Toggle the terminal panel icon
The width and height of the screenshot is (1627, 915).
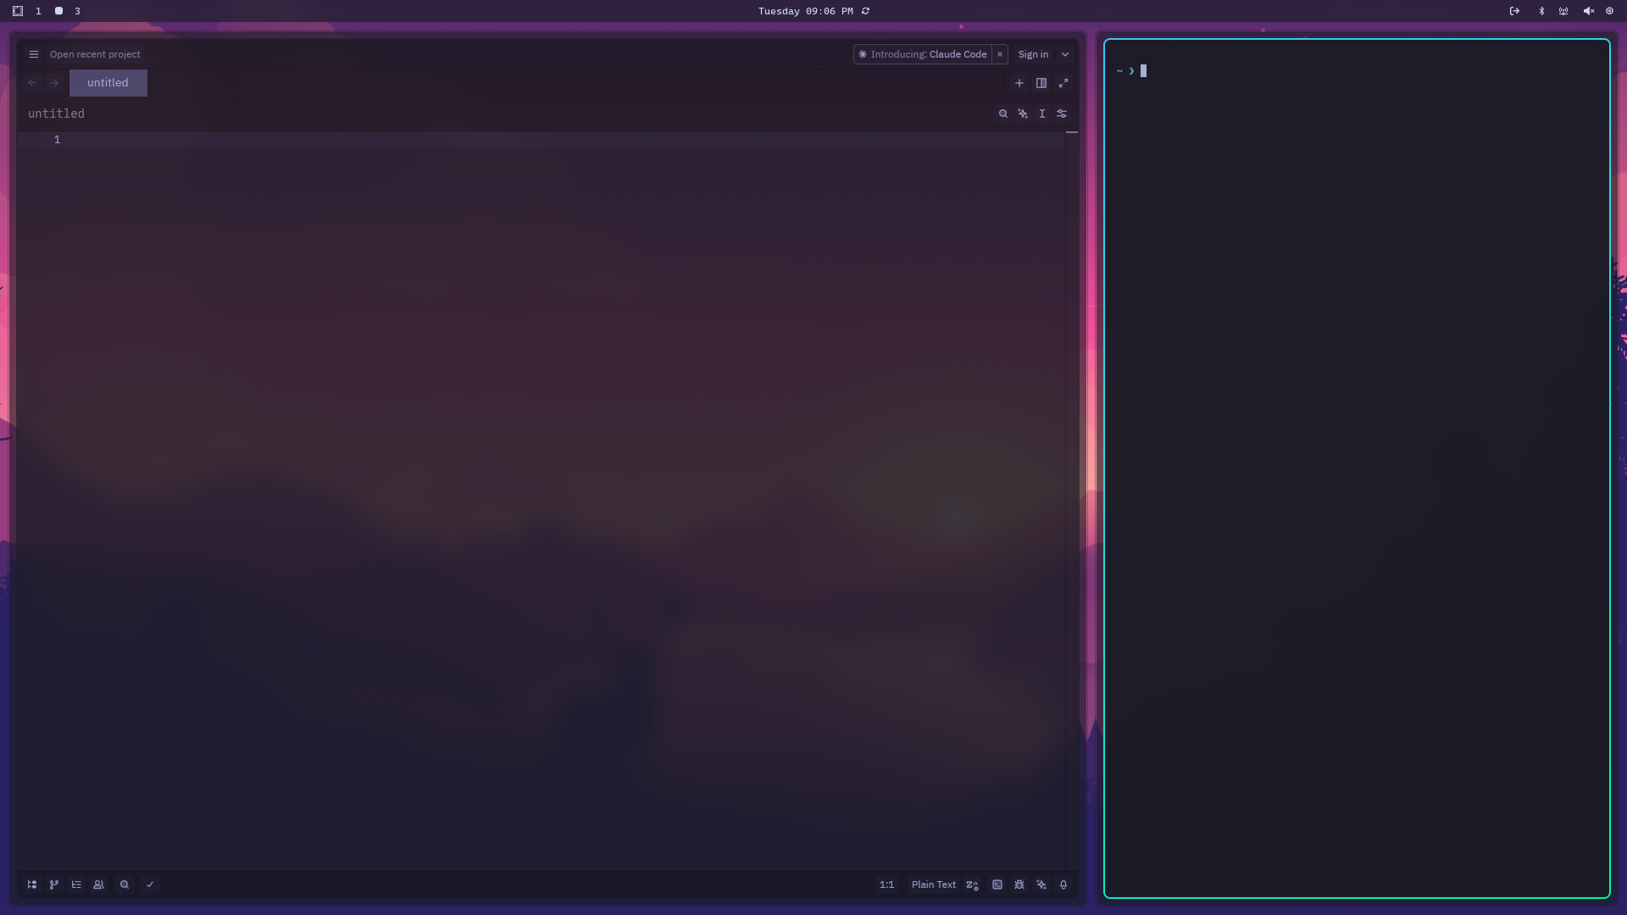(997, 884)
